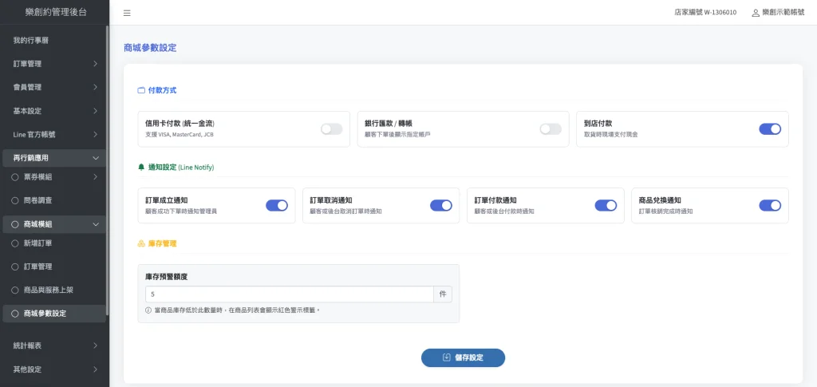Enable the 信用卡付款 credit card toggle
817x387 pixels.
pos(331,129)
